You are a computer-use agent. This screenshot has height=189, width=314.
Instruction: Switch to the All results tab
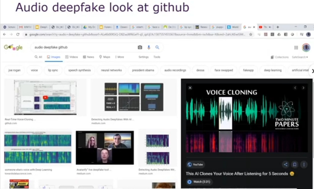coord(38,57)
